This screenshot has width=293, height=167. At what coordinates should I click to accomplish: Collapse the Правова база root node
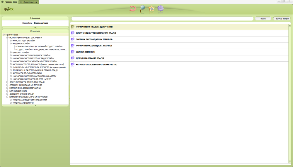[4, 35]
